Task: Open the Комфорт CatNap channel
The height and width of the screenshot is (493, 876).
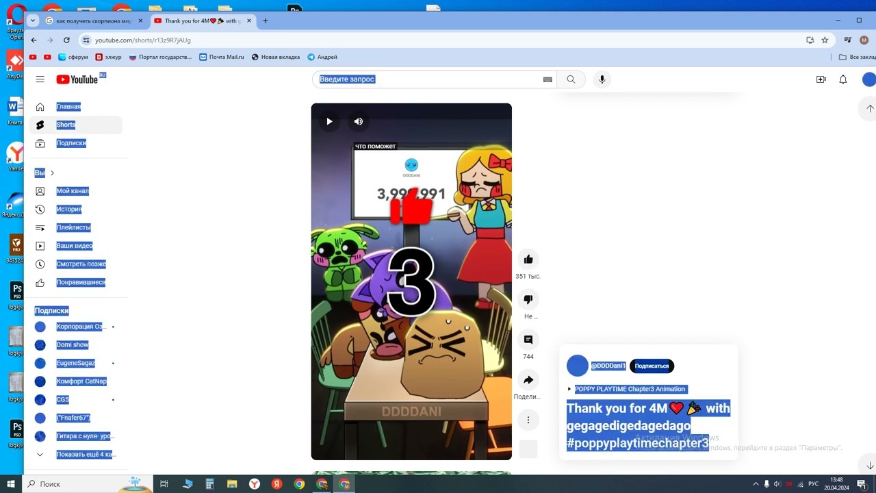Action: pos(76,381)
